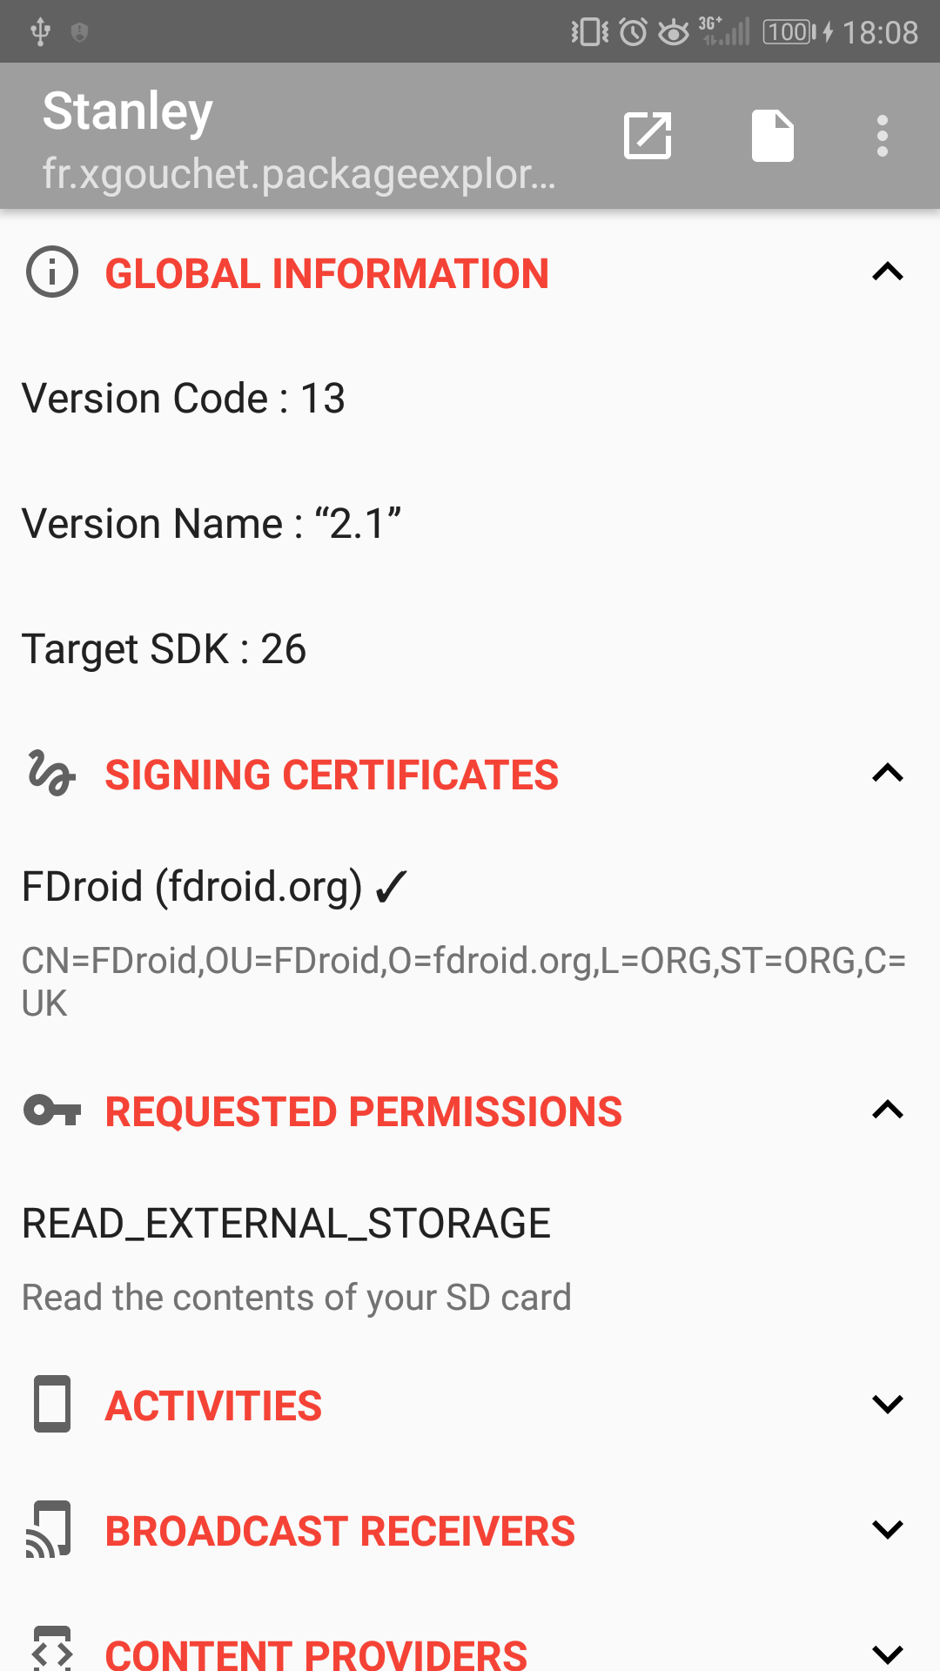Screen dimensions: 940x1671
Task: Collapse Requested Permissions using its chevron
Action: pyautogui.click(x=888, y=1111)
